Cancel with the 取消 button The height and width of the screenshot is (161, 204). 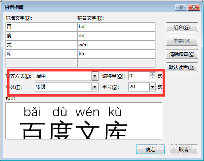click(183, 149)
